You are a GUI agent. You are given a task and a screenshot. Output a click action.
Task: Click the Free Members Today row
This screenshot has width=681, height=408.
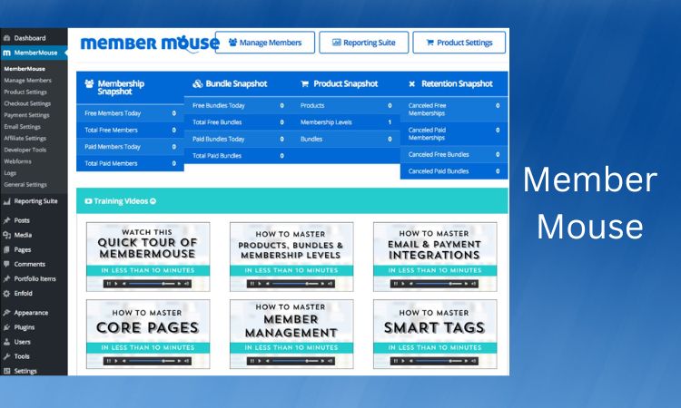click(x=130, y=113)
